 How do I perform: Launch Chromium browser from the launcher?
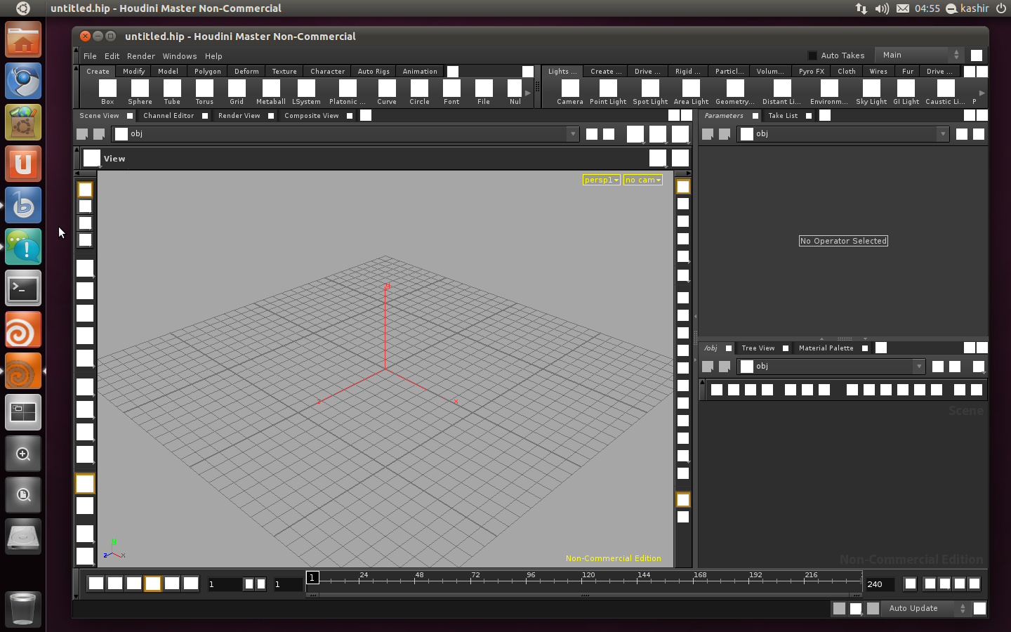23,81
